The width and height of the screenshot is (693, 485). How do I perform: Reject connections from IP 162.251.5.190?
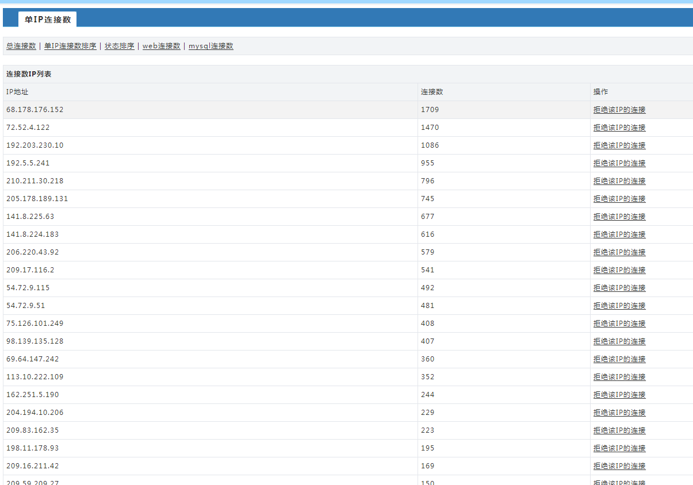click(619, 395)
